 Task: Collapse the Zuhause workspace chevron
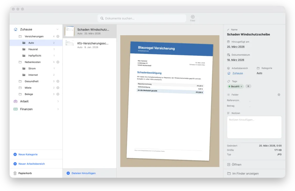(x=57, y=29)
